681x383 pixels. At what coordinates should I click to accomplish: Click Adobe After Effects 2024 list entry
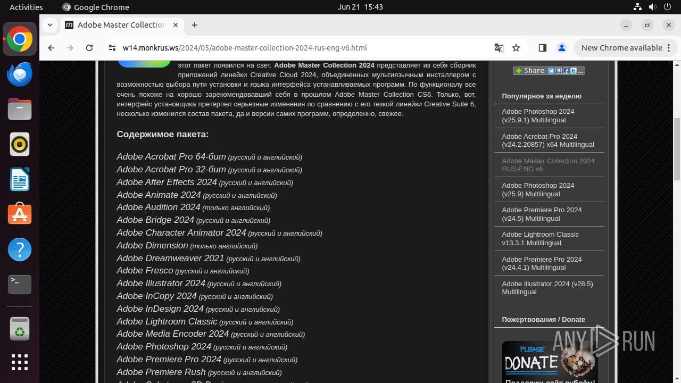[205, 182]
